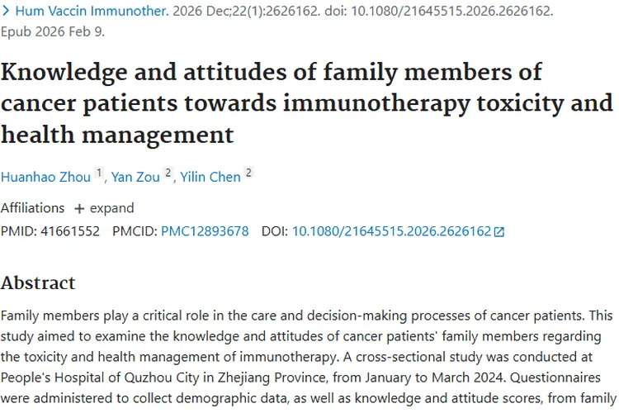Click the Epub 2026 Feb 9 date text

click(x=52, y=32)
